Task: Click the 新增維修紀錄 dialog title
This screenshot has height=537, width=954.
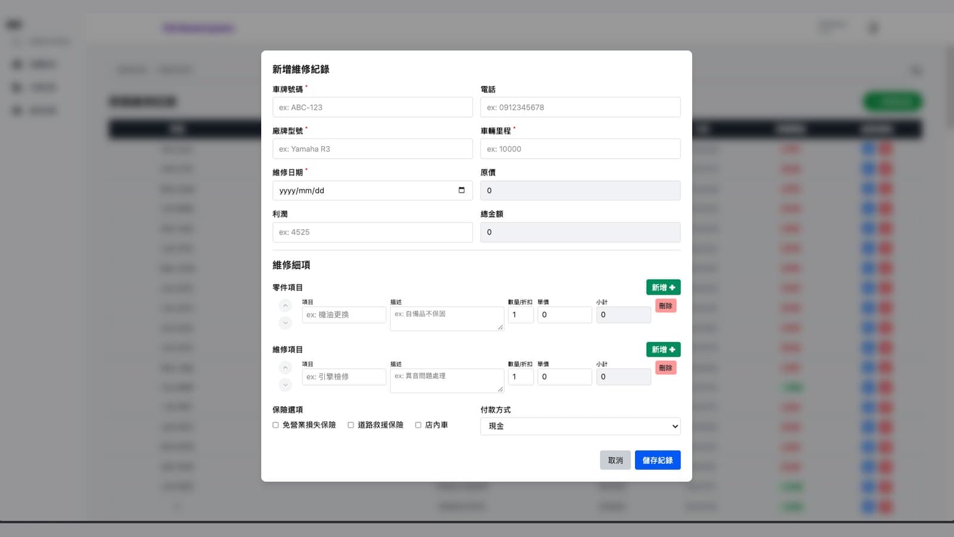Action: pyautogui.click(x=301, y=69)
